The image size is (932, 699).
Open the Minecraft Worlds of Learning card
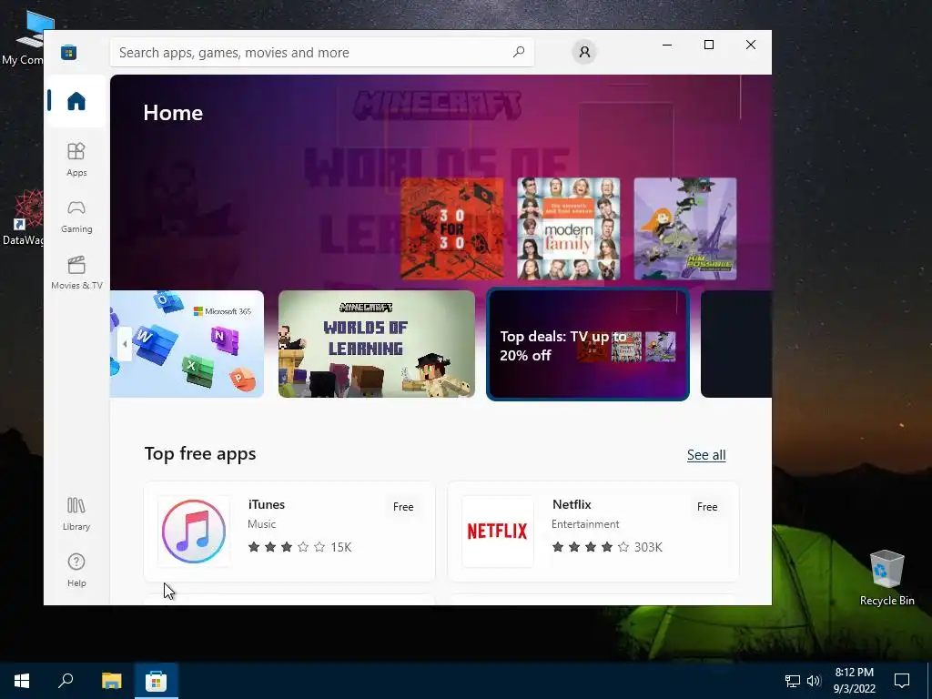click(x=376, y=344)
